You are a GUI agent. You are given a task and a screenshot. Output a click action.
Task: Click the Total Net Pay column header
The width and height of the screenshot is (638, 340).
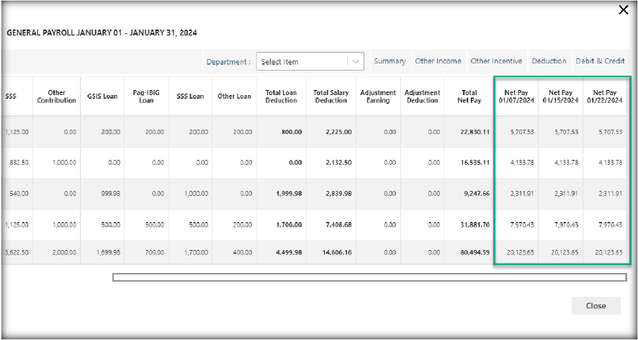pyautogui.click(x=469, y=97)
